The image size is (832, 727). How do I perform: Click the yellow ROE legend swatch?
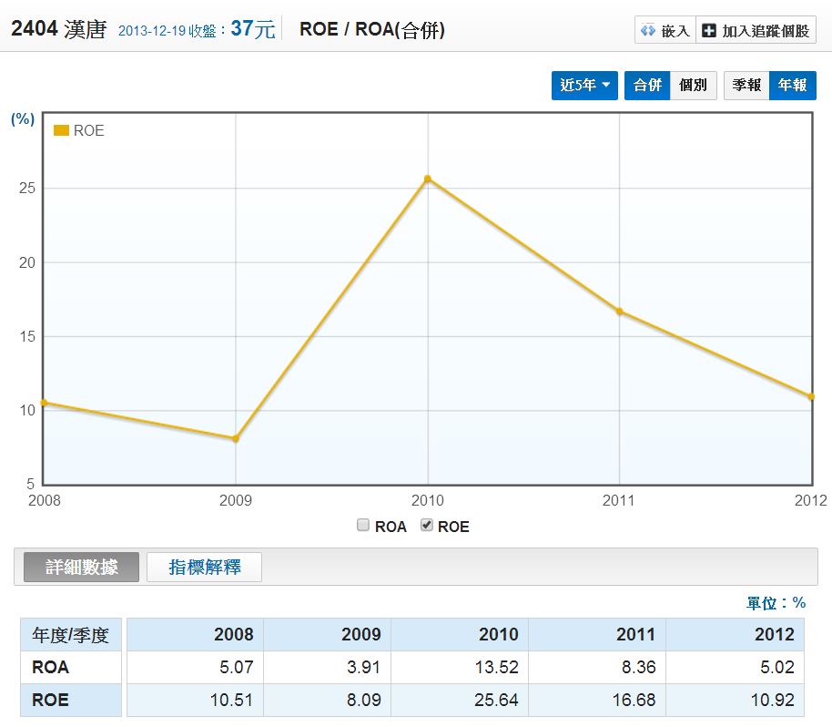[61, 130]
